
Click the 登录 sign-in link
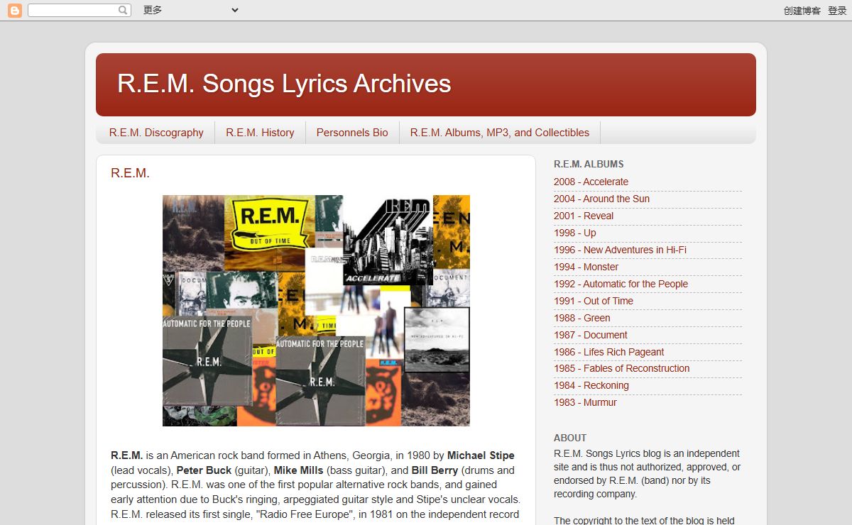(837, 11)
